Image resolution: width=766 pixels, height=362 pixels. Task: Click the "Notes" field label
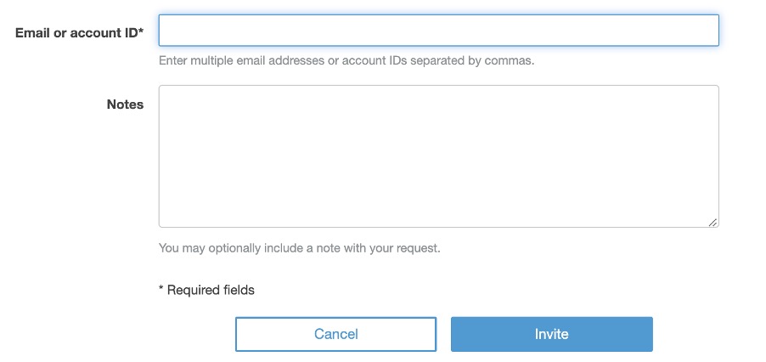125,105
